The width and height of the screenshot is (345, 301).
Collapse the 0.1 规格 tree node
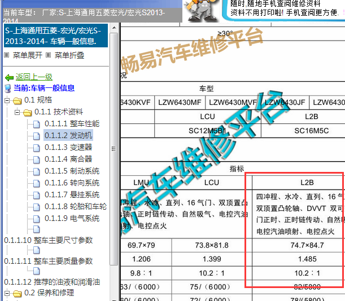(x=7, y=101)
